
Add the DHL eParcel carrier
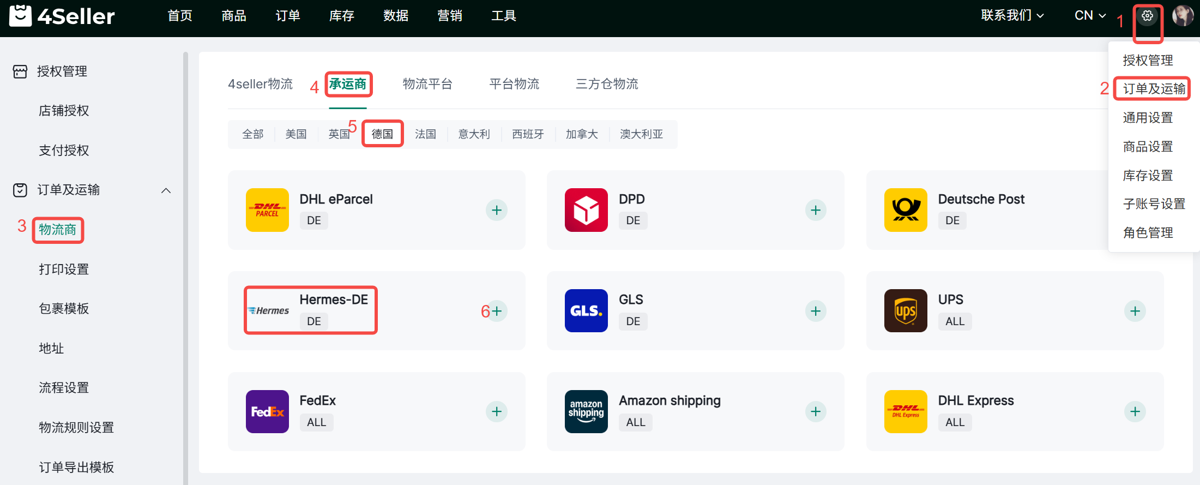[496, 210]
